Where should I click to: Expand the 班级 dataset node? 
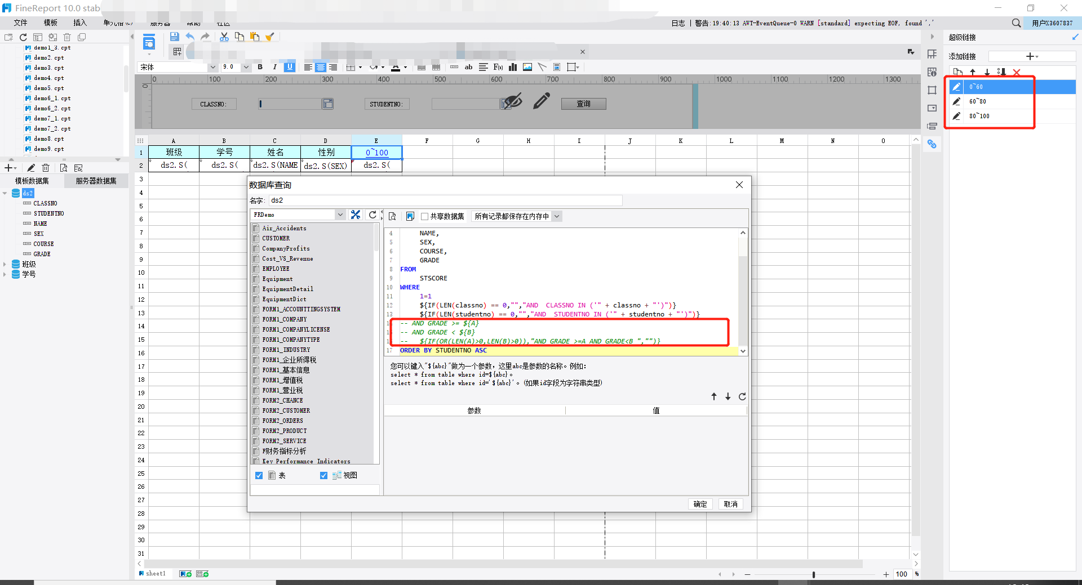coord(5,264)
